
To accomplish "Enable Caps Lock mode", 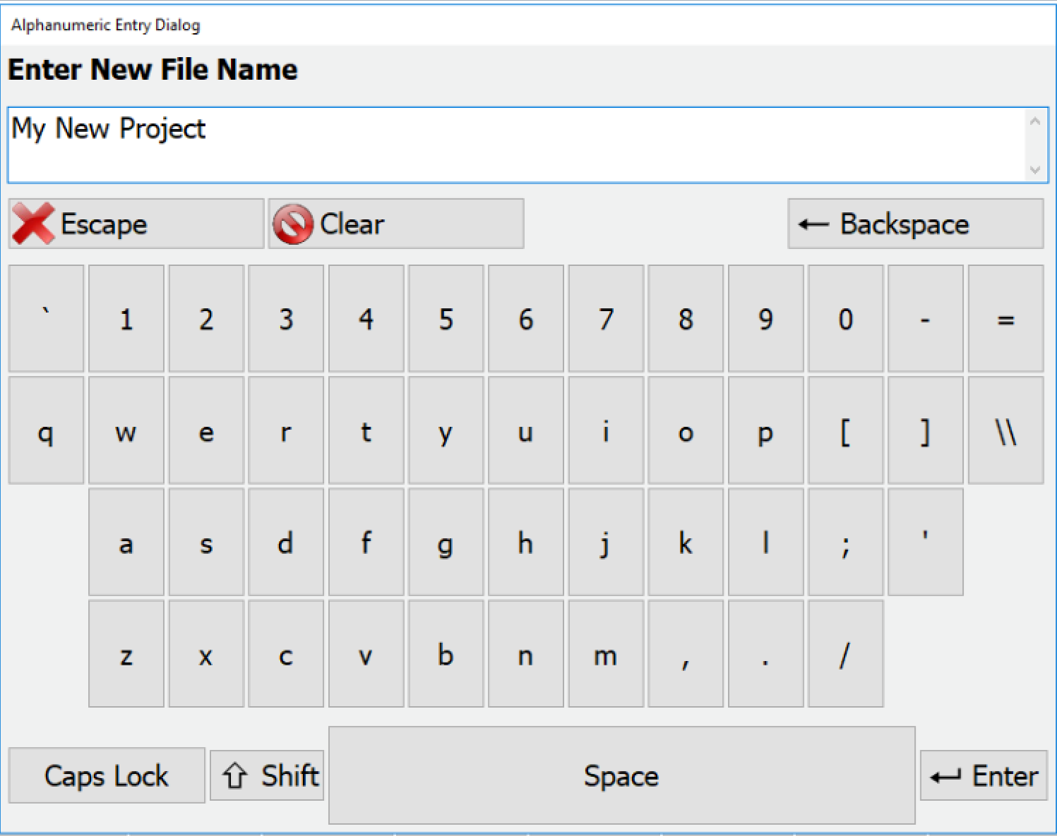I will coord(106,775).
